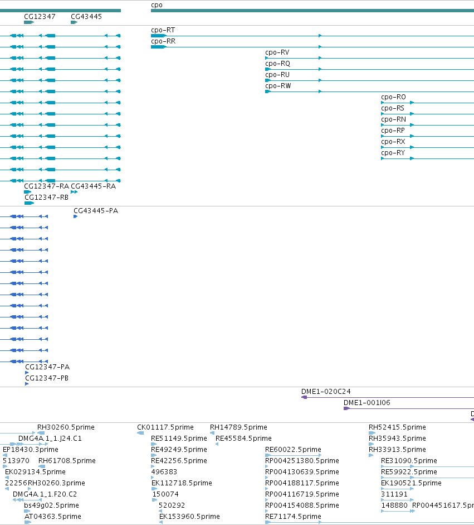
Task: Click RP004130639.5prime label
Action: pos(302,472)
